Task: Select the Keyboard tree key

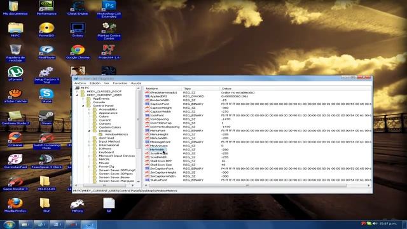Action: tap(106, 152)
